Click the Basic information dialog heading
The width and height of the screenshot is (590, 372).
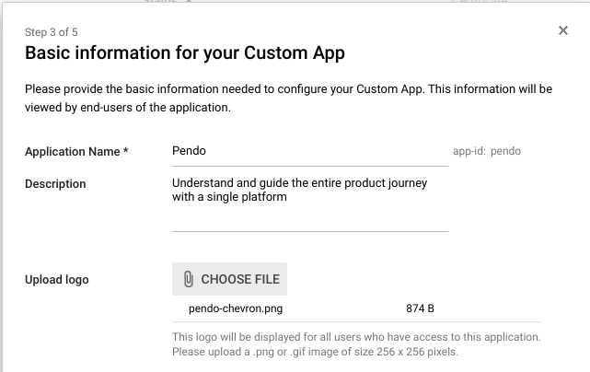point(185,53)
